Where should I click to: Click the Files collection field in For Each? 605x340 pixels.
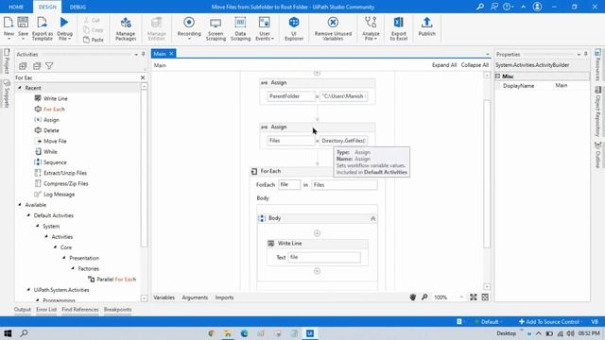coord(344,185)
